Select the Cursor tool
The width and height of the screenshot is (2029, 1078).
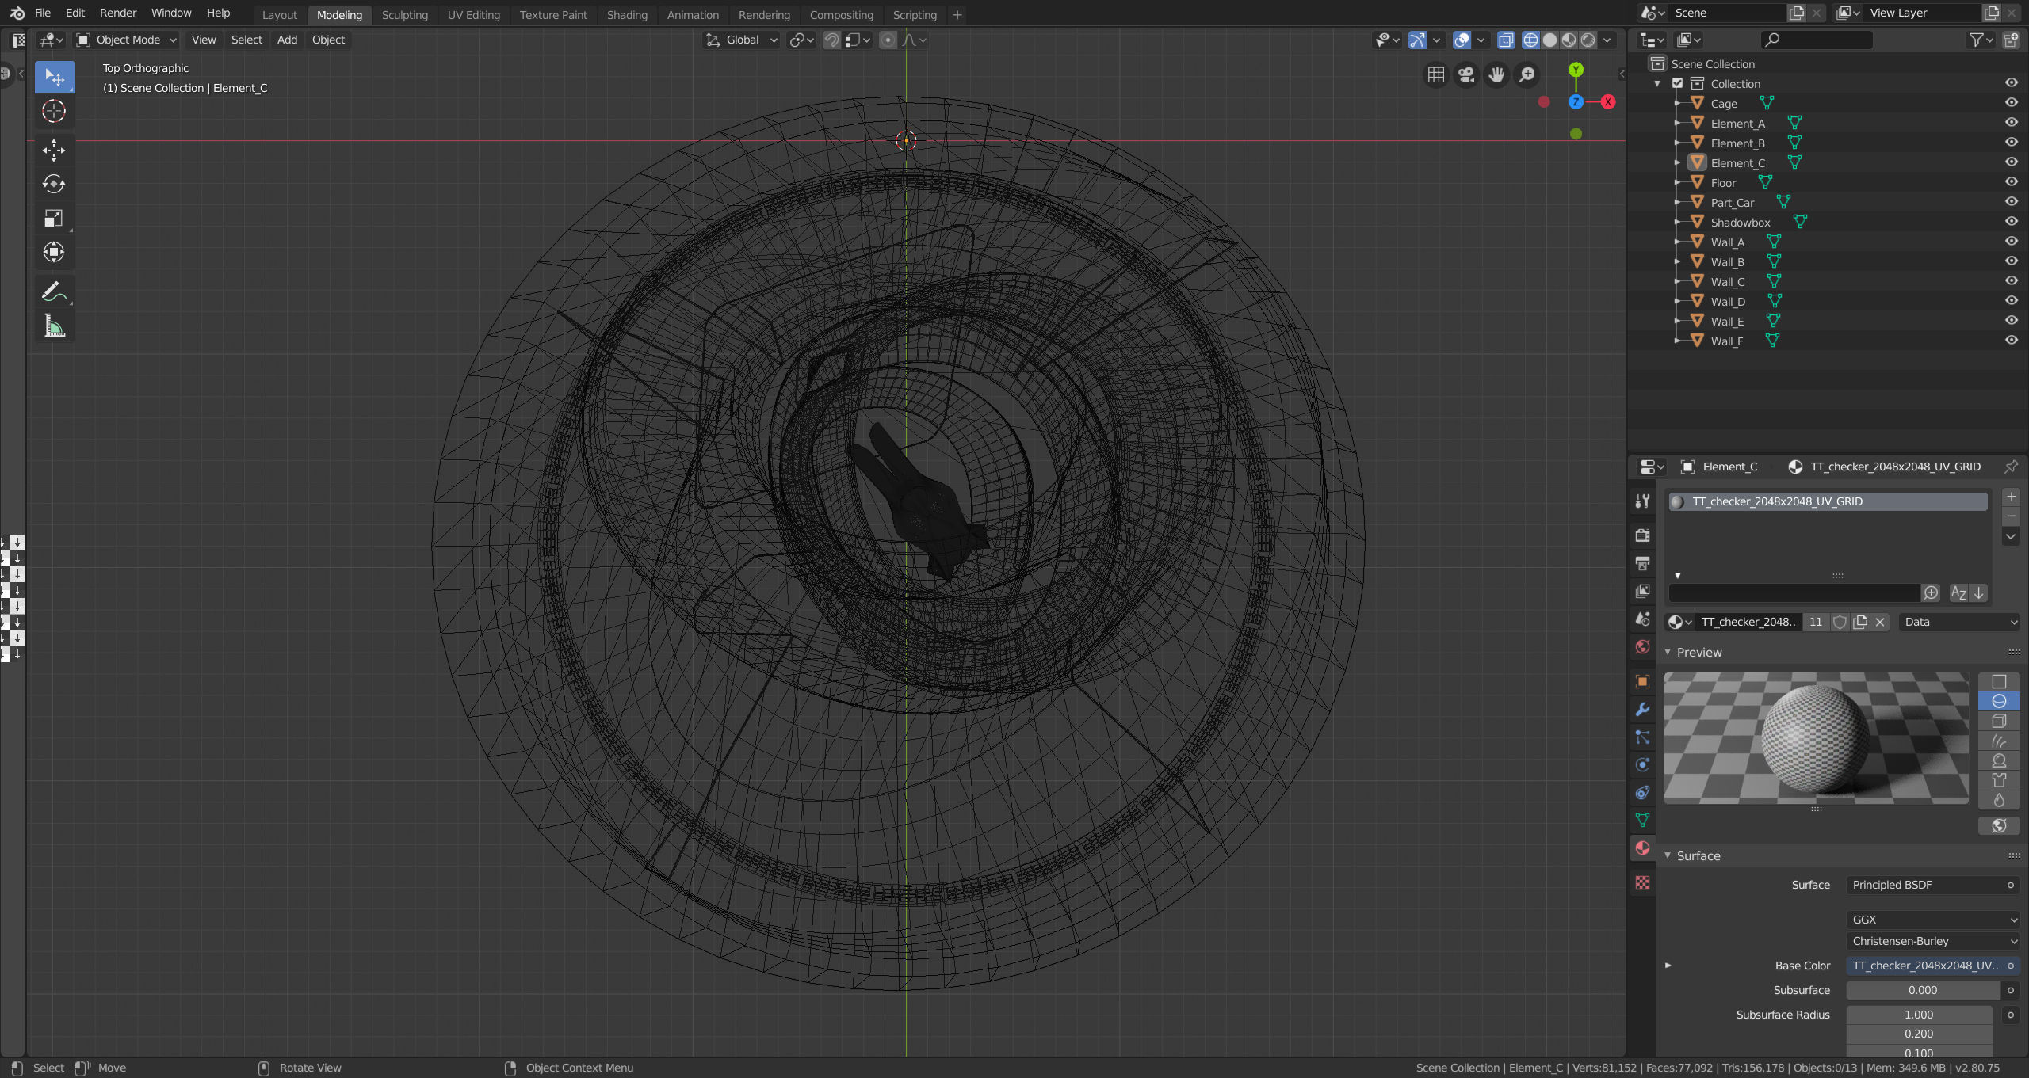(54, 112)
